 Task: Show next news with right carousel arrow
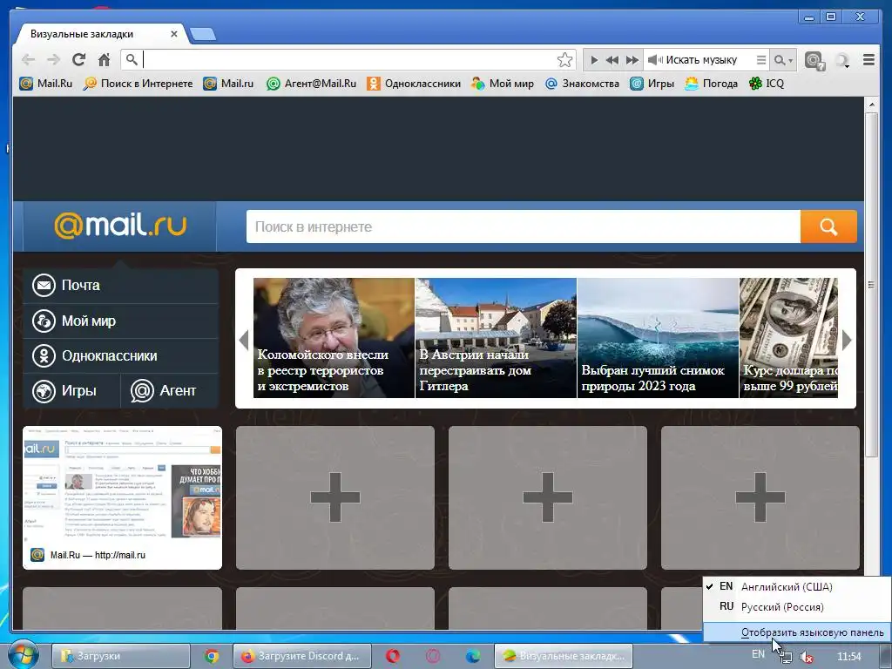tap(847, 340)
